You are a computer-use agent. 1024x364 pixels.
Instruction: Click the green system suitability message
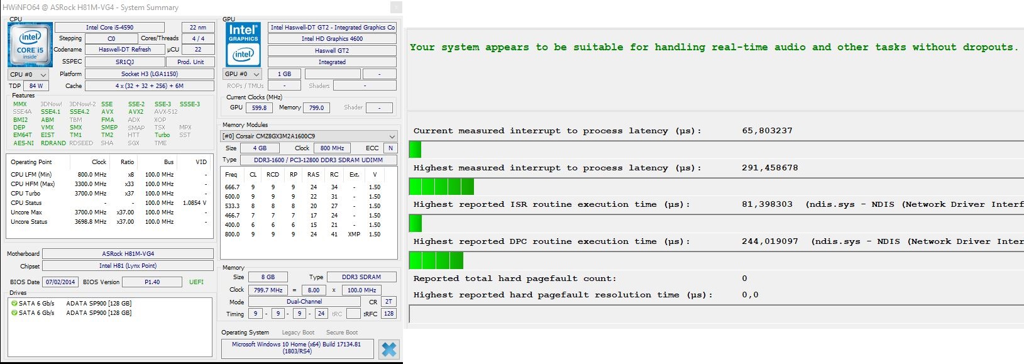click(x=713, y=47)
